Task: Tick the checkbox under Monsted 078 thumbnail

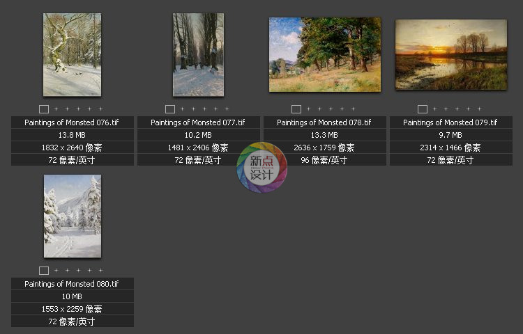Action: point(296,109)
